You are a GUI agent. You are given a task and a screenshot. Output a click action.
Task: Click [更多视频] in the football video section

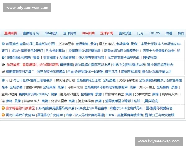(150, 58)
